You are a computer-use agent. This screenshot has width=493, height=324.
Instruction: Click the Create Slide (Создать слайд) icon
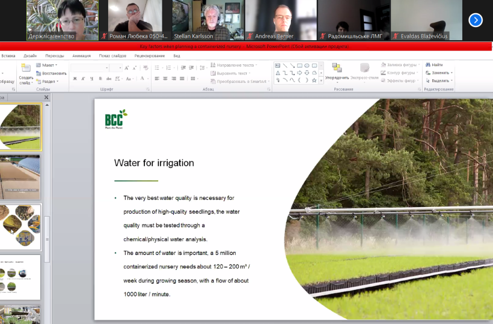pyautogui.click(x=26, y=68)
